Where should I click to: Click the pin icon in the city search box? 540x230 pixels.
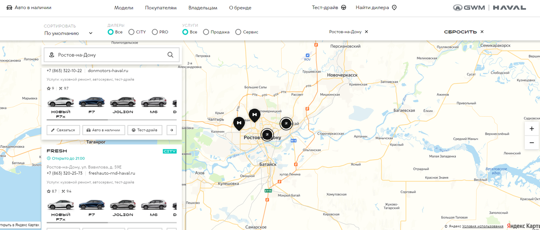[52, 55]
